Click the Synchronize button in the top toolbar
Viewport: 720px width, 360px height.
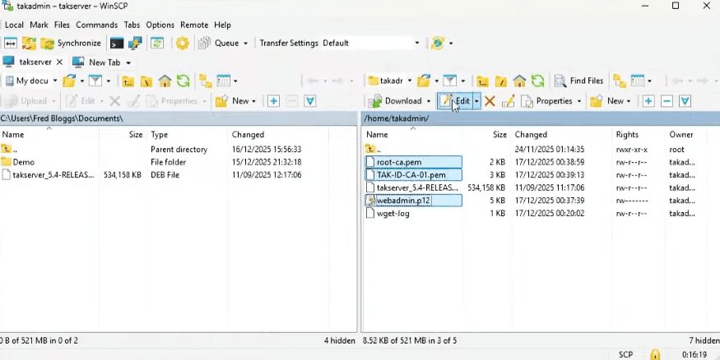[x=71, y=43]
